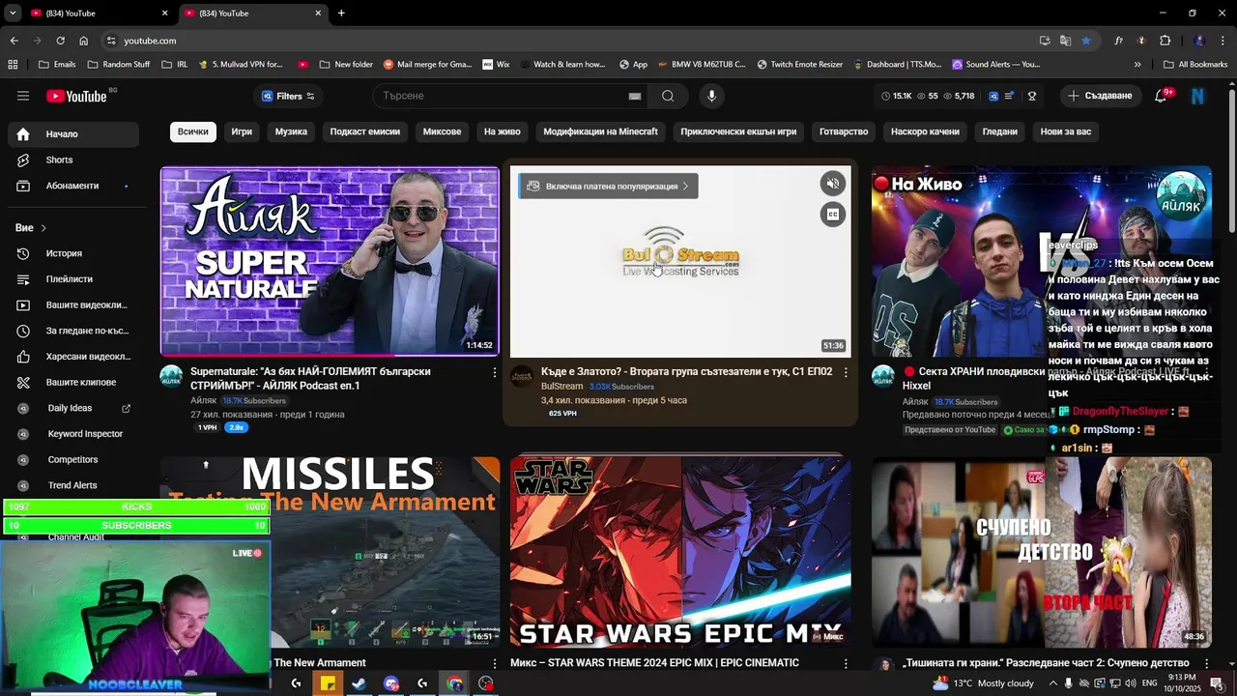Viewport: 1237px width, 696px height.
Task: Open options menu for Supernaturale video
Action: 495,372
